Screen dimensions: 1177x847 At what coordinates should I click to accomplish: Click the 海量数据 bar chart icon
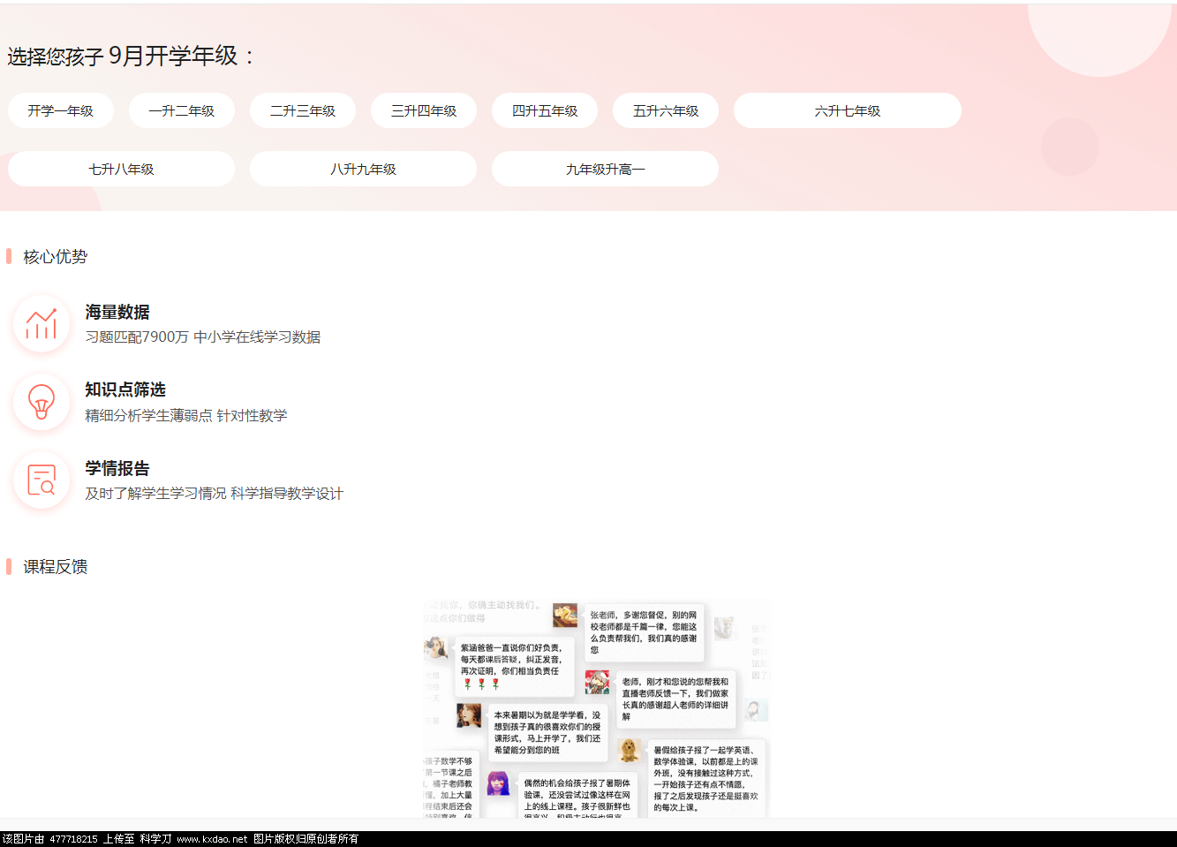(41, 324)
